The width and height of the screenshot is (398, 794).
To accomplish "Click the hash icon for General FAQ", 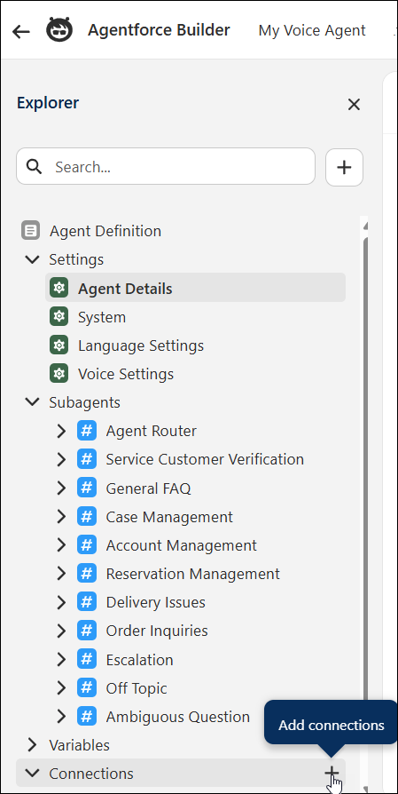I will (x=87, y=488).
